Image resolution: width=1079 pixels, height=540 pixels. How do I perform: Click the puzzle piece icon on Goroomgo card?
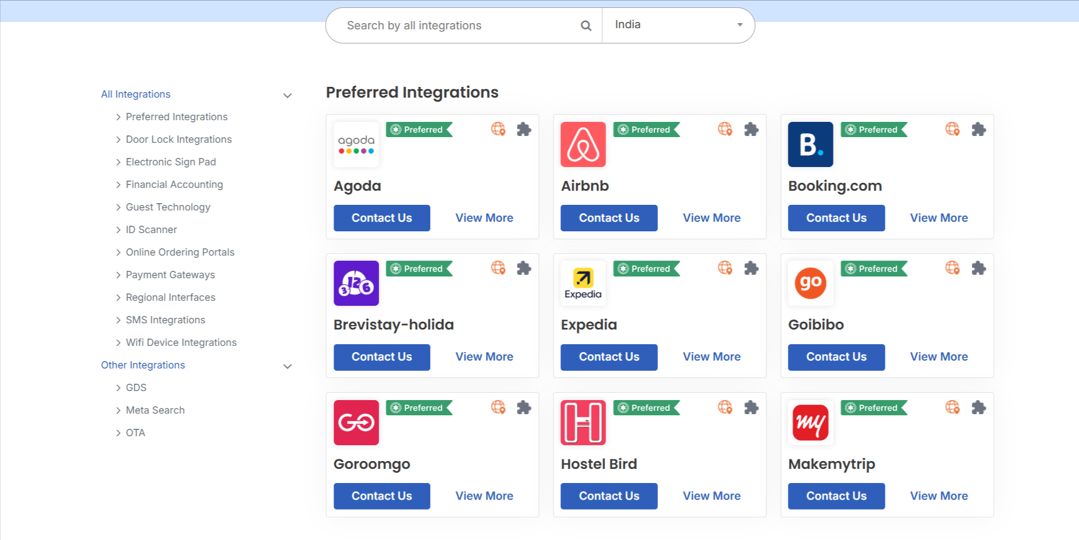pos(524,407)
